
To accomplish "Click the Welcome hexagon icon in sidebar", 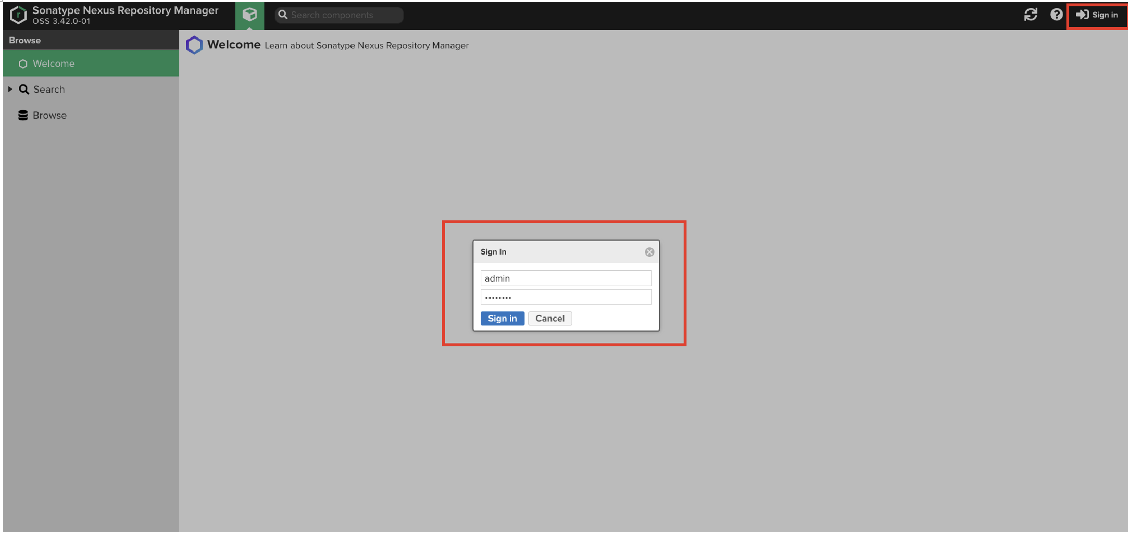I will pos(23,64).
